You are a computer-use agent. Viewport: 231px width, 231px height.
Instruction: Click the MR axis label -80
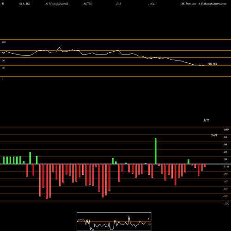225,196
